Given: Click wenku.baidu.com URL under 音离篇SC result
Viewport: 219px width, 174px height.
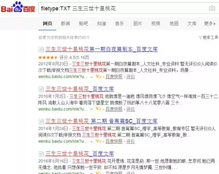Looking at the screenshot, I should (63, 141).
